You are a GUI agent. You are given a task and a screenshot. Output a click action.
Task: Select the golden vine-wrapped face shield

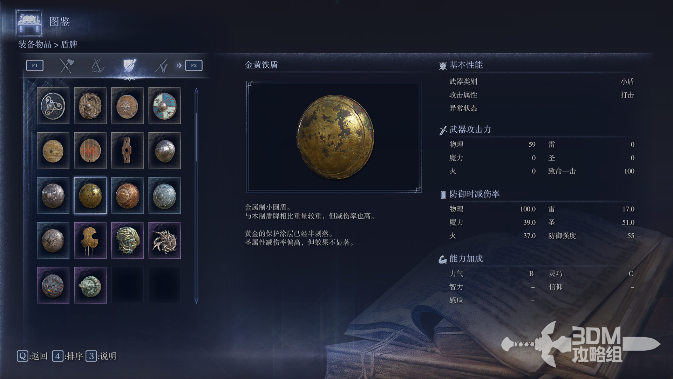(127, 240)
